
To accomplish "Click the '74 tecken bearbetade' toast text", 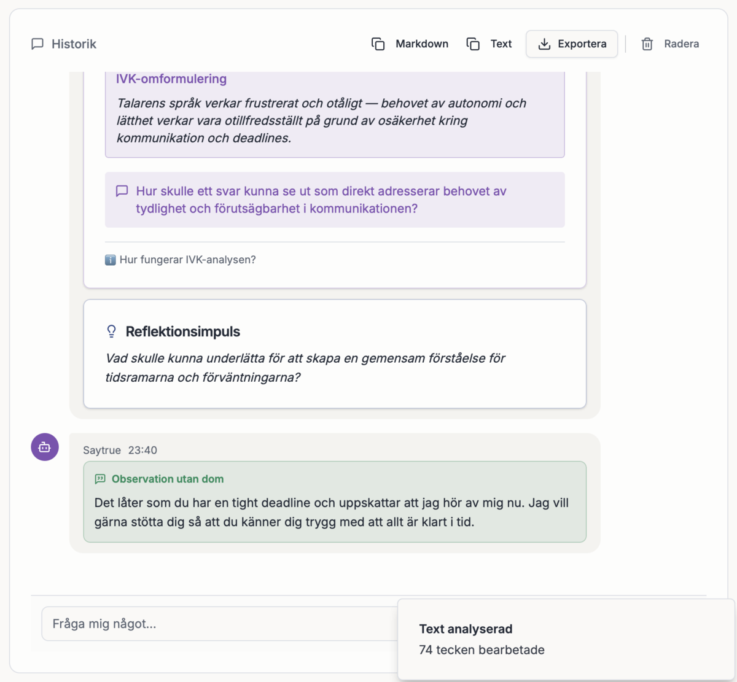I will 482,650.
